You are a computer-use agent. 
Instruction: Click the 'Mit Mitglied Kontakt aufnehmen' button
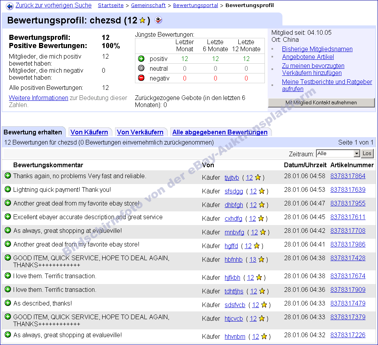point(321,103)
